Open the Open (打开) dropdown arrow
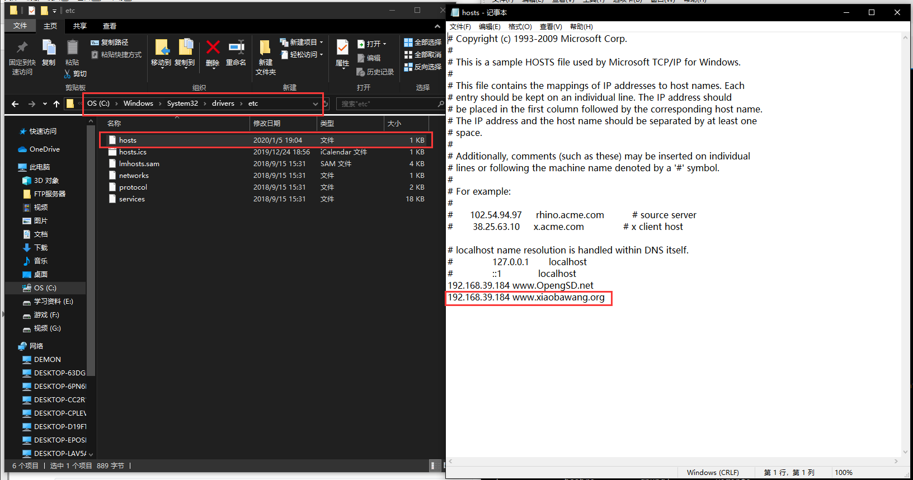 [384, 44]
